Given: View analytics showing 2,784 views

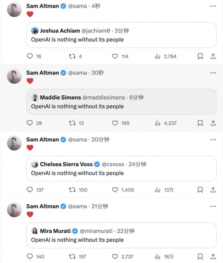Looking at the screenshot, I should pos(165,56).
